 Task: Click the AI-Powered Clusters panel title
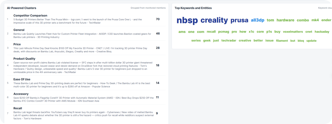(x=22, y=8)
